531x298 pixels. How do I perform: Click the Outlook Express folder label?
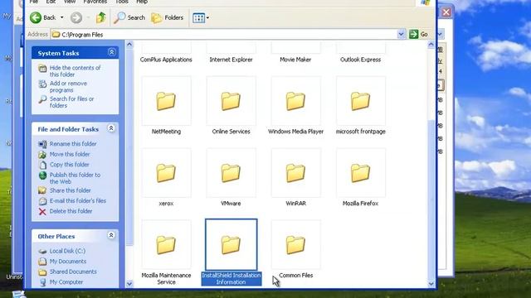360,60
